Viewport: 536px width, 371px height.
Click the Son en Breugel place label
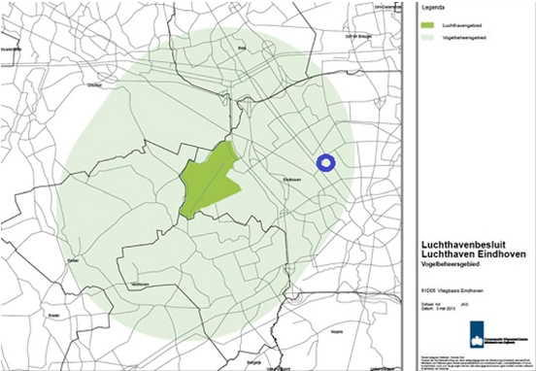(x=363, y=36)
